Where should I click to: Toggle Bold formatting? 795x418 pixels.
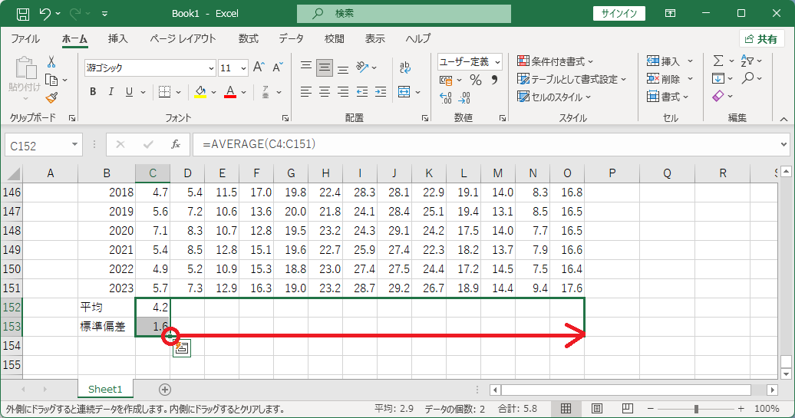point(93,92)
